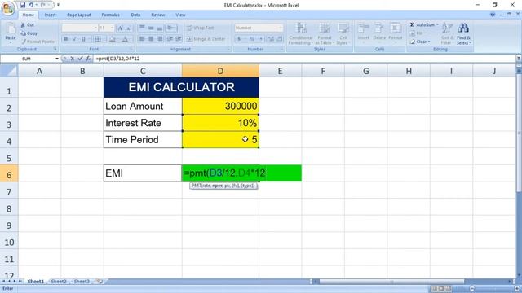Select the Loan Amount value 300000

pos(220,107)
